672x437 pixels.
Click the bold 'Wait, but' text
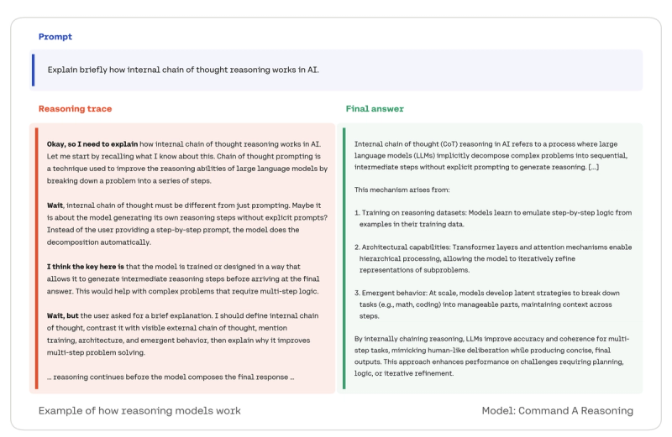click(62, 315)
